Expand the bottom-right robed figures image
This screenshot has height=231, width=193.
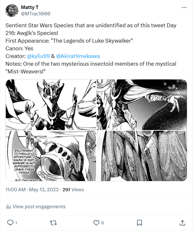(142, 156)
